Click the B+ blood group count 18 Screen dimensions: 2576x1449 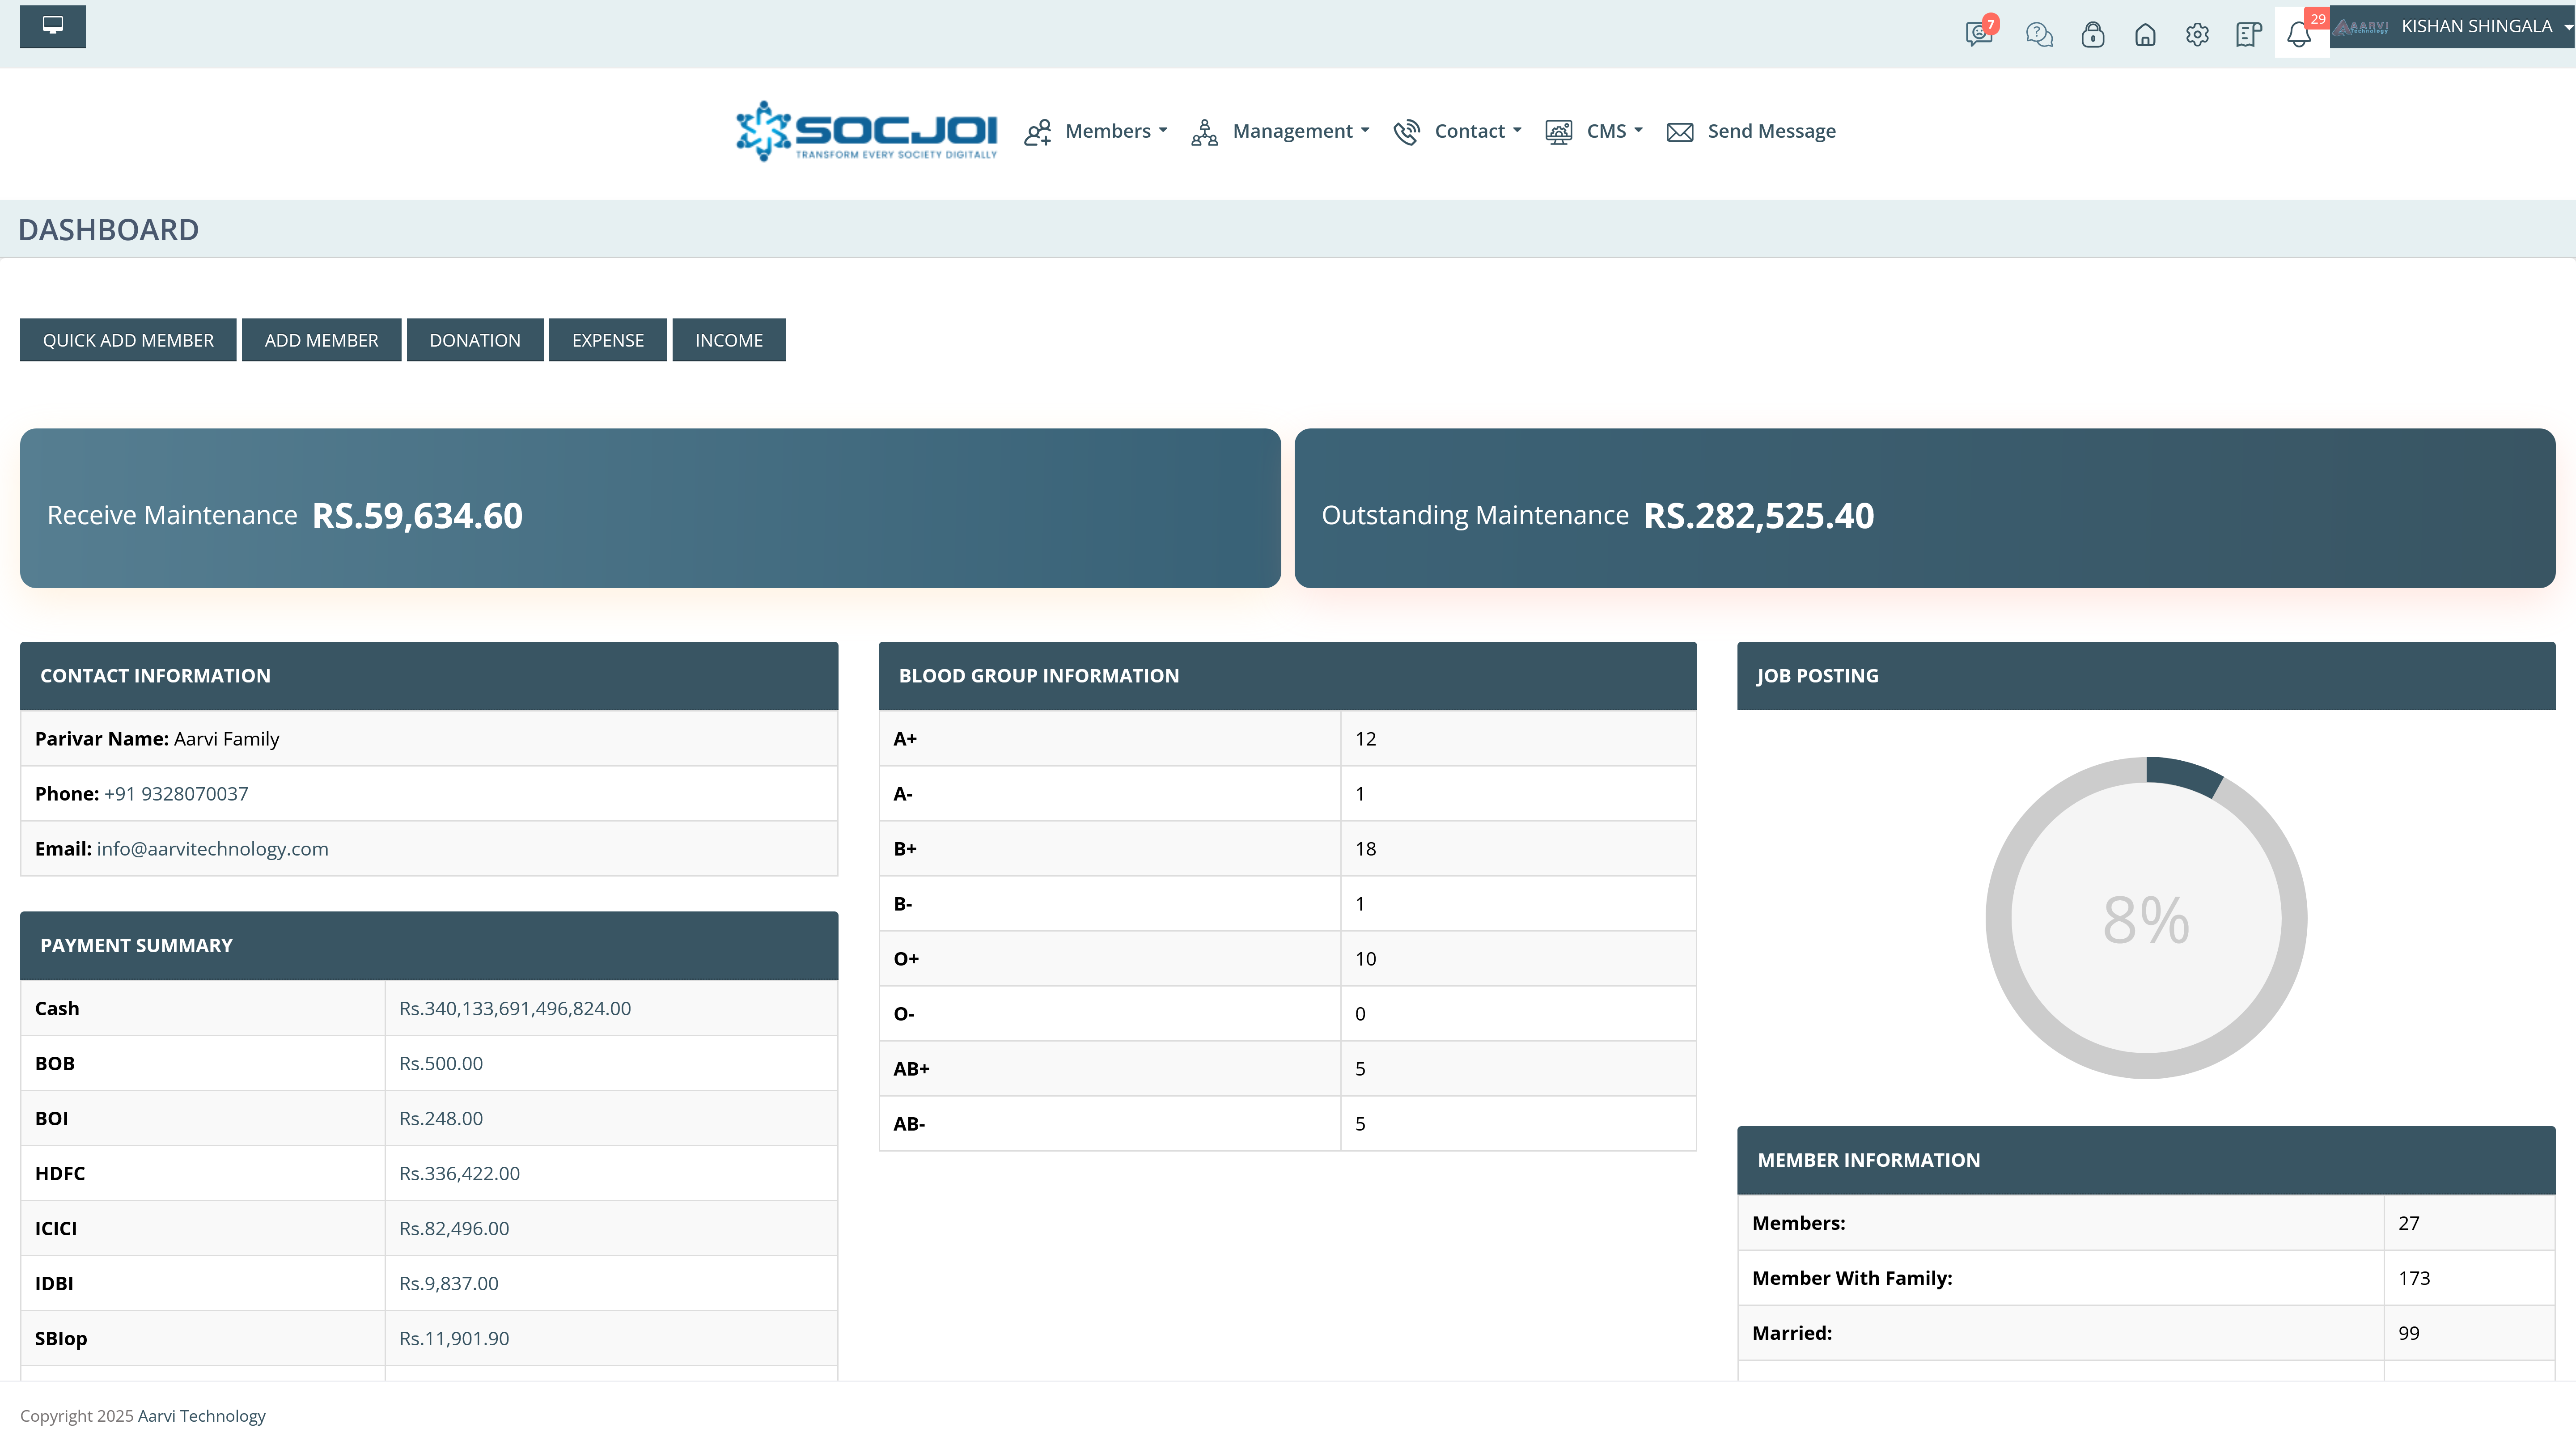coord(1366,849)
